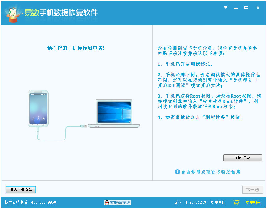This screenshot has width=268, height=209.
Task: Click the disabled 下一步 button
Action: click(253, 190)
